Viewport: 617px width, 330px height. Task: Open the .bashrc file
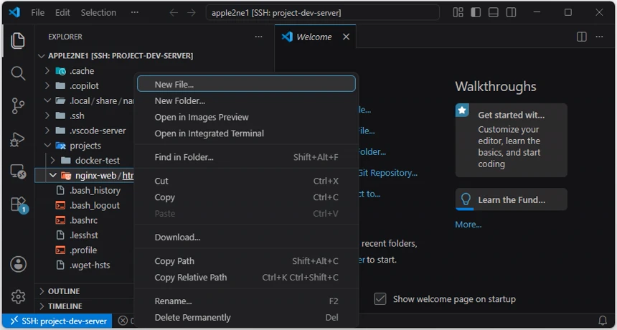point(83,220)
